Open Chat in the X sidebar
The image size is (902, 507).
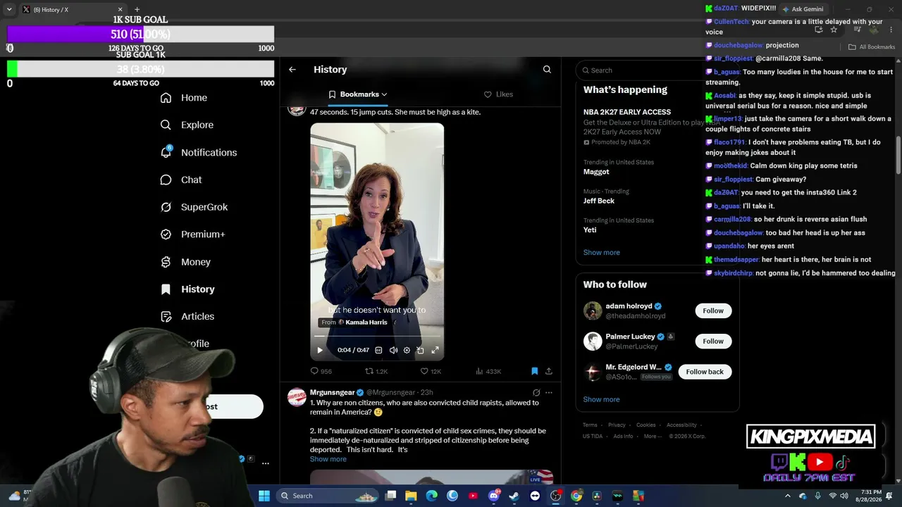[181, 180]
